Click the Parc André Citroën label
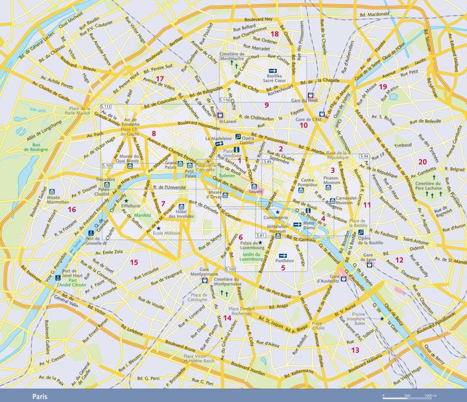467x402 pixels. [x=73, y=283]
